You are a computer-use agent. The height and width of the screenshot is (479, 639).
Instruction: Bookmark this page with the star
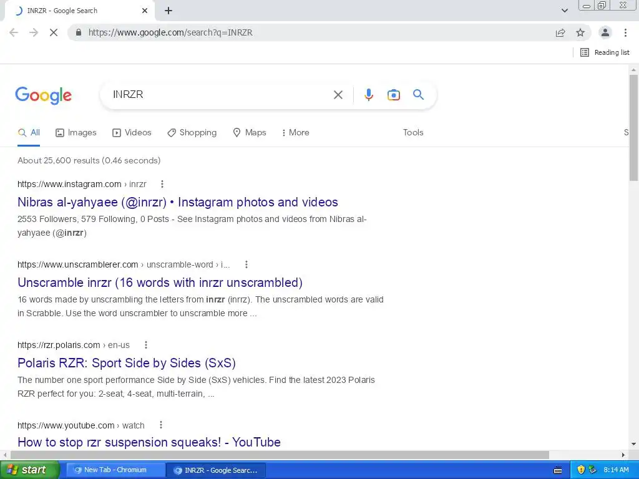click(x=580, y=32)
